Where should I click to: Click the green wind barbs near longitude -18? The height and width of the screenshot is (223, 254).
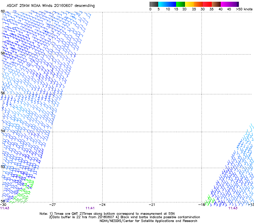209,201
